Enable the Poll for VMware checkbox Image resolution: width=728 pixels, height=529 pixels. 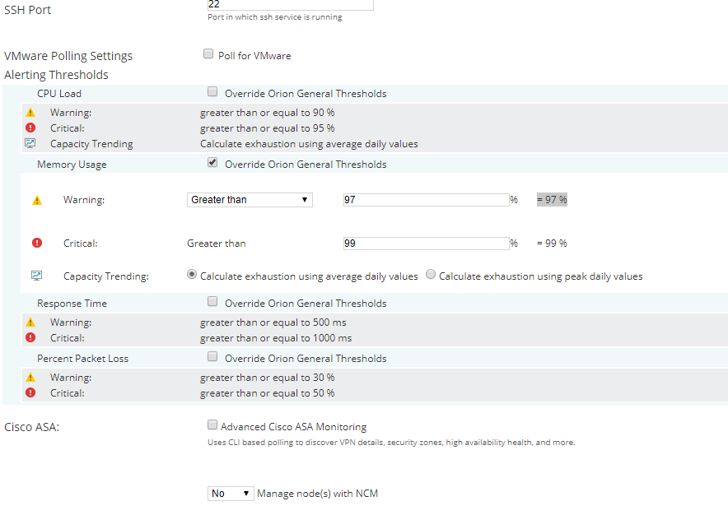208,53
